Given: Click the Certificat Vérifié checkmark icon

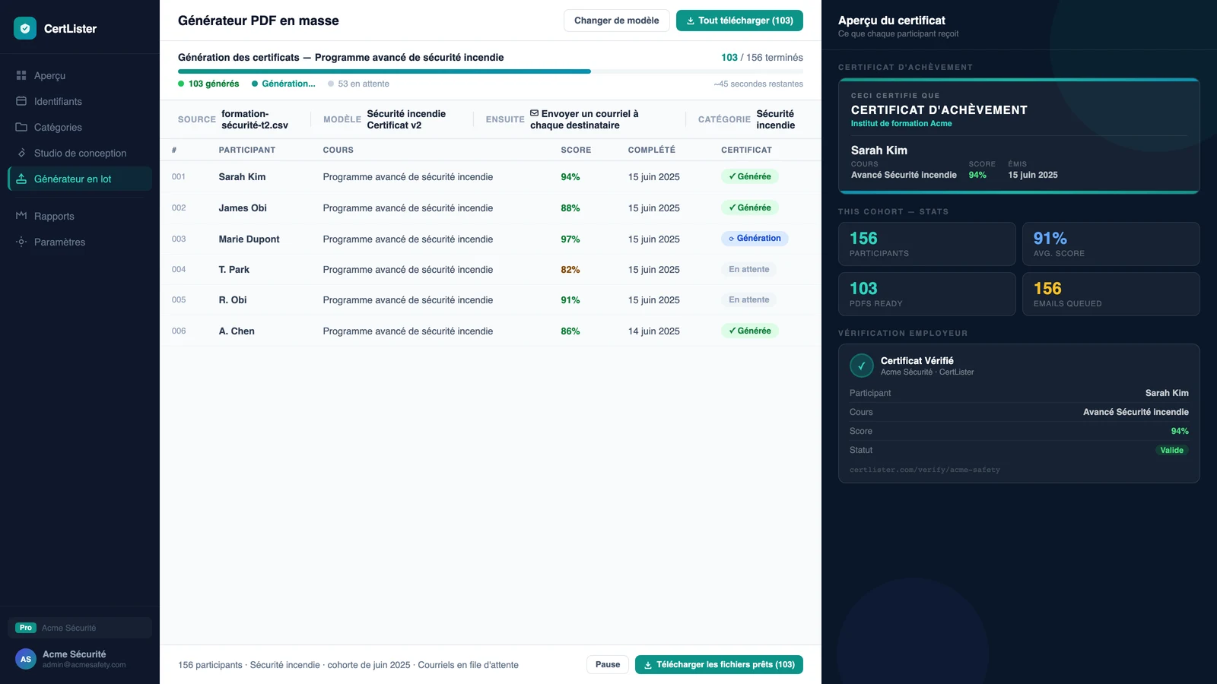Looking at the screenshot, I should [862, 366].
